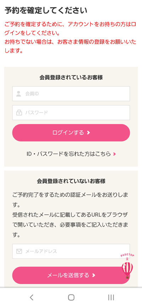Tap the PAGETOP hot air balloon icon
Screen dimensions: 142x305
tap(127, 266)
